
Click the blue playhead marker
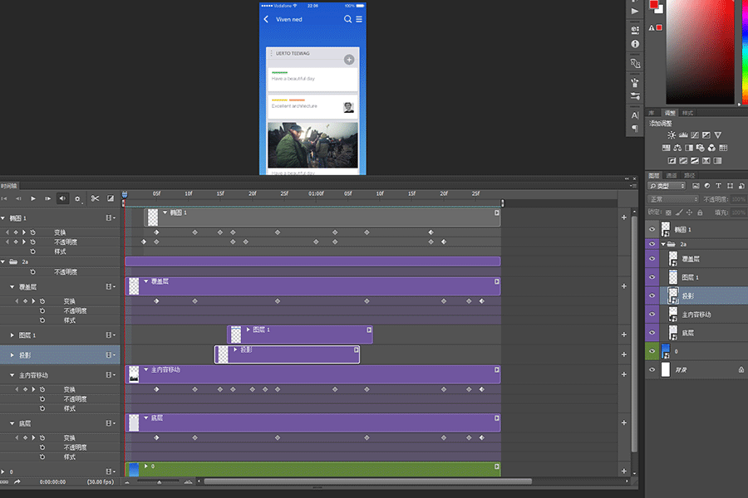pos(125,194)
